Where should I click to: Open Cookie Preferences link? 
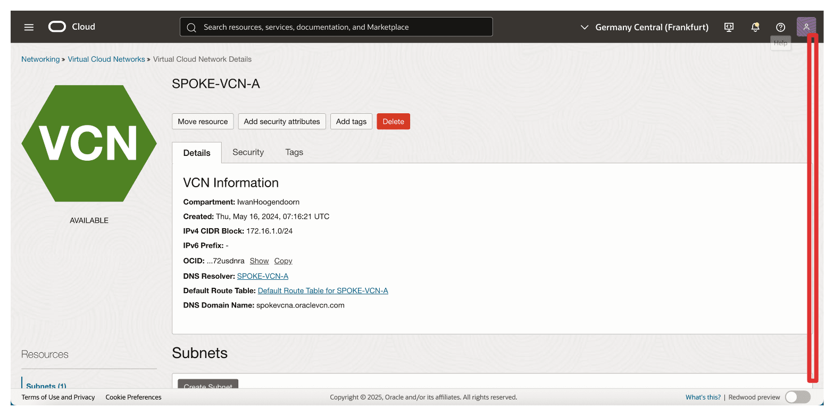[134, 397]
